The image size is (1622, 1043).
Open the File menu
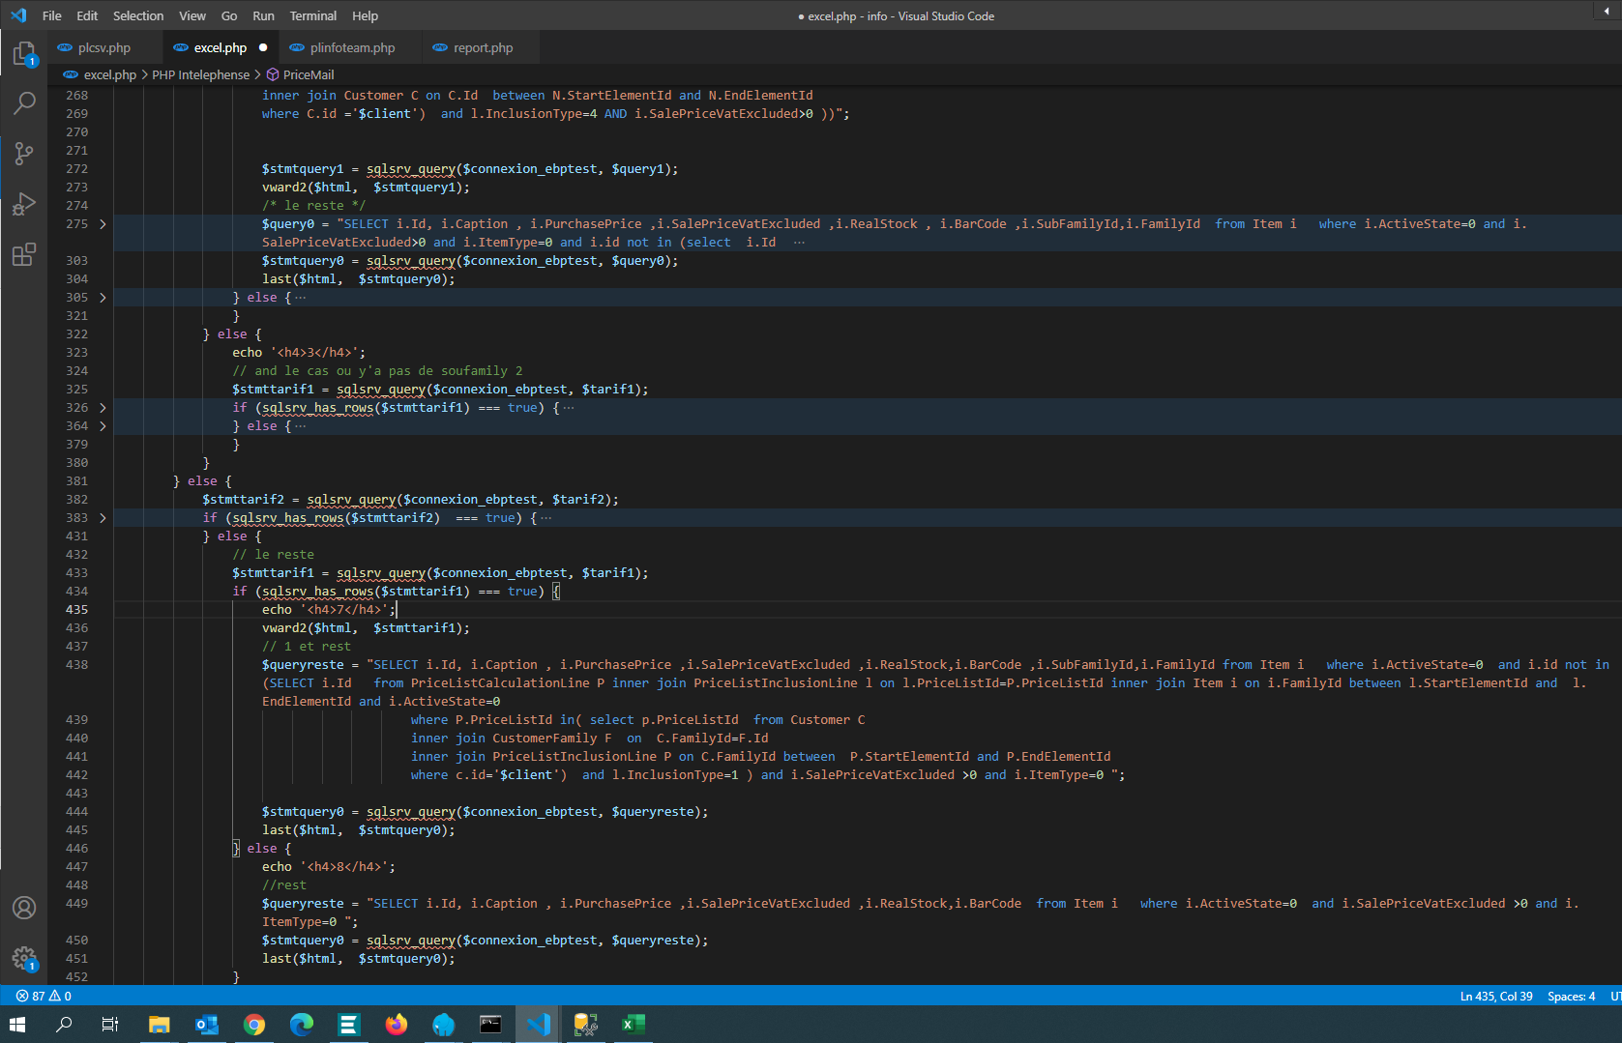point(52,15)
